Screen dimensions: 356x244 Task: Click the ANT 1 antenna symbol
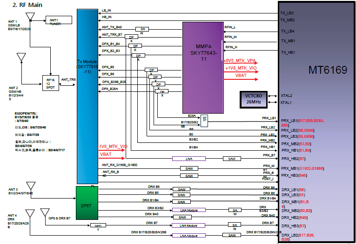(30, 17)
